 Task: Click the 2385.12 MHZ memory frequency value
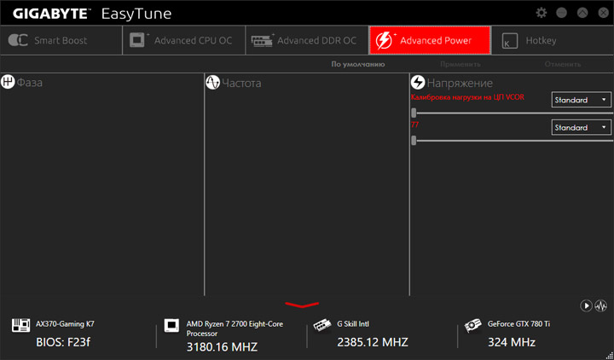373,342
